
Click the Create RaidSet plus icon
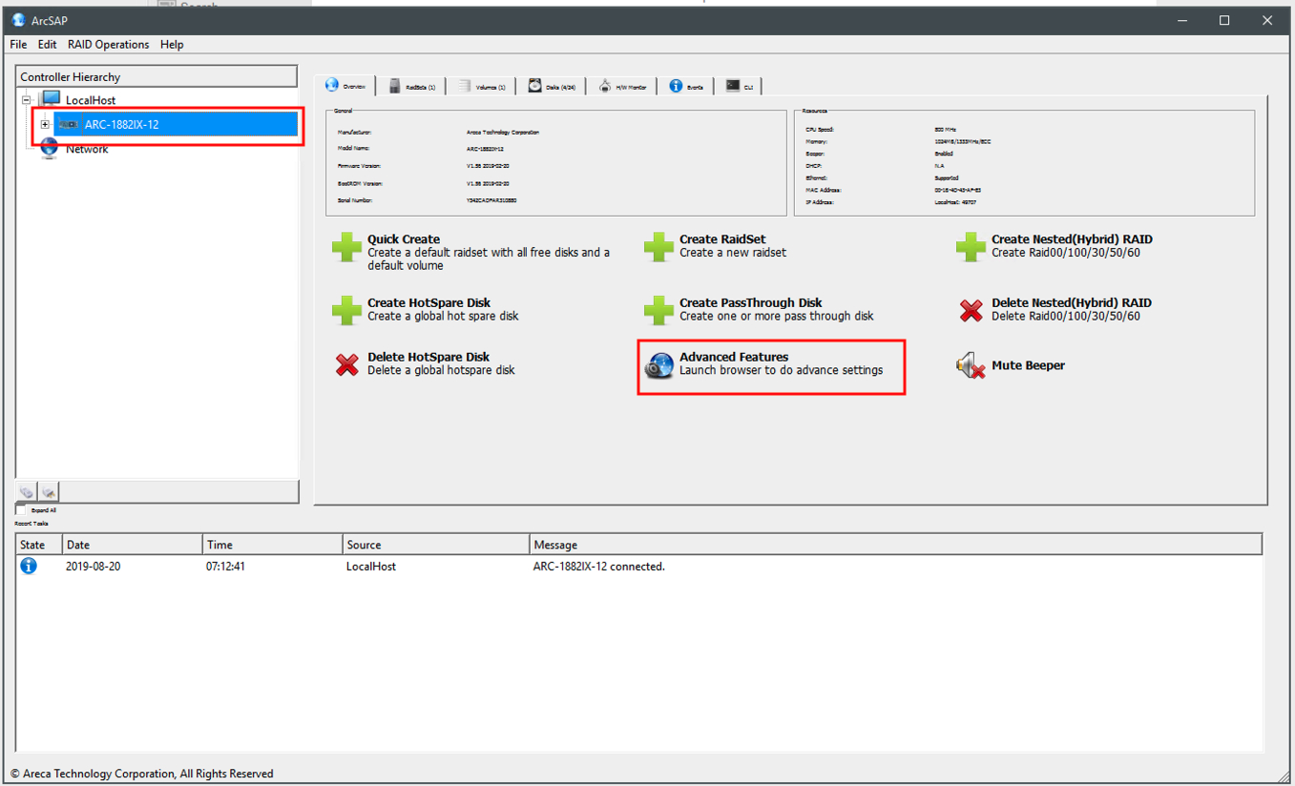click(x=658, y=247)
